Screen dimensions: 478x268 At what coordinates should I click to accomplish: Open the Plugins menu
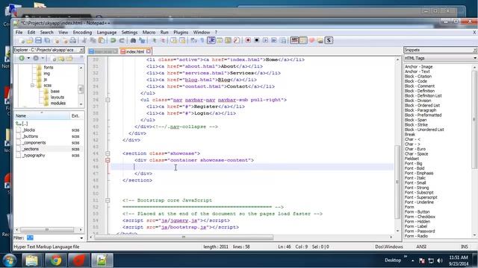181,32
